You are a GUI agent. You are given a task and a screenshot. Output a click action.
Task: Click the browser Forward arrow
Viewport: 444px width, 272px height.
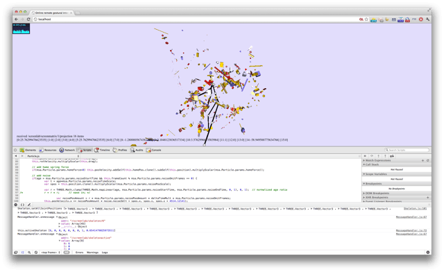point(22,19)
